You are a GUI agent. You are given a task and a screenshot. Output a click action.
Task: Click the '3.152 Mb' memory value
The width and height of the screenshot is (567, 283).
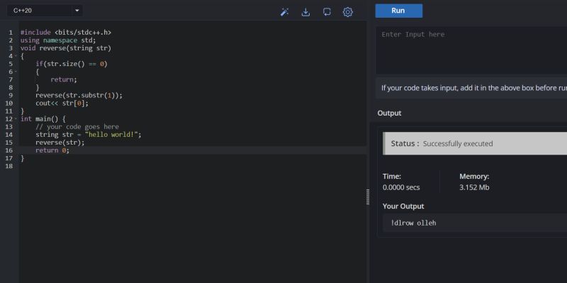pos(474,187)
